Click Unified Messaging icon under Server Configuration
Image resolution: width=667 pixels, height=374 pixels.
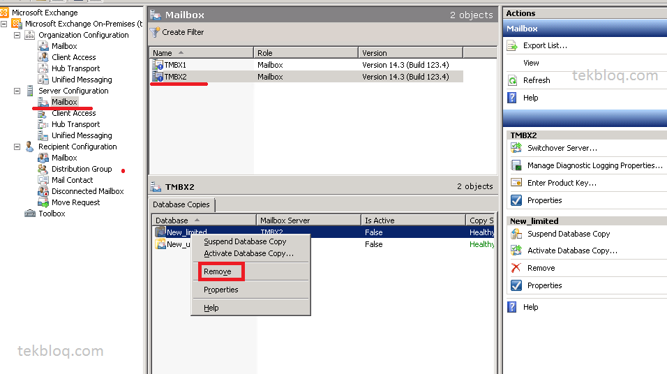point(43,135)
